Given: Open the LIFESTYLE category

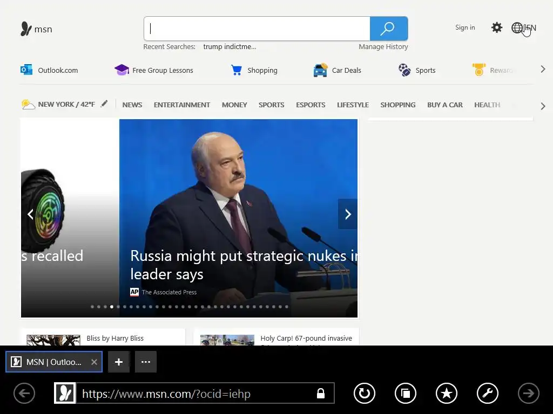Looking at the screenshot, I should 353,105.
